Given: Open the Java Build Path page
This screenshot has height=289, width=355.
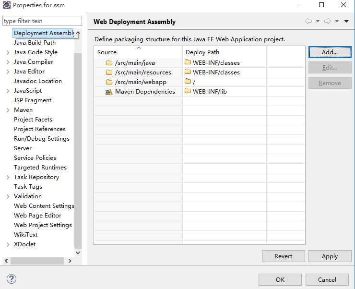Looking at the screenshot, I should tap(35, 43).
